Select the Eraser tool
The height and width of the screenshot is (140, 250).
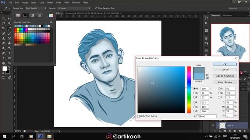pos(4,43)
